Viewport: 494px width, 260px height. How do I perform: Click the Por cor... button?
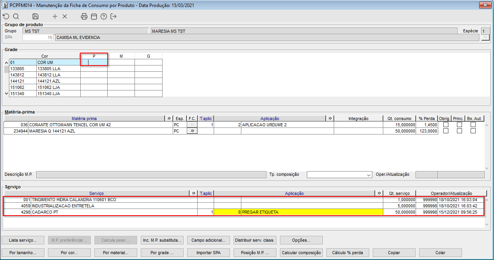point(69,253)
